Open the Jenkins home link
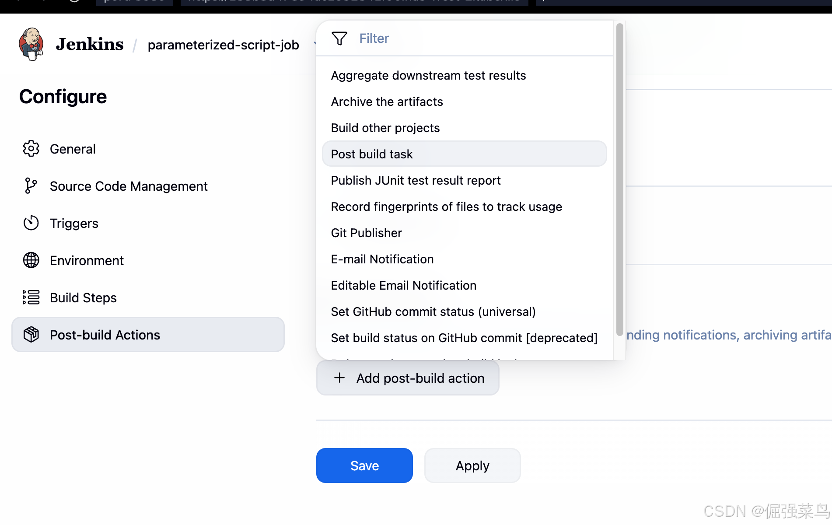 90,44
